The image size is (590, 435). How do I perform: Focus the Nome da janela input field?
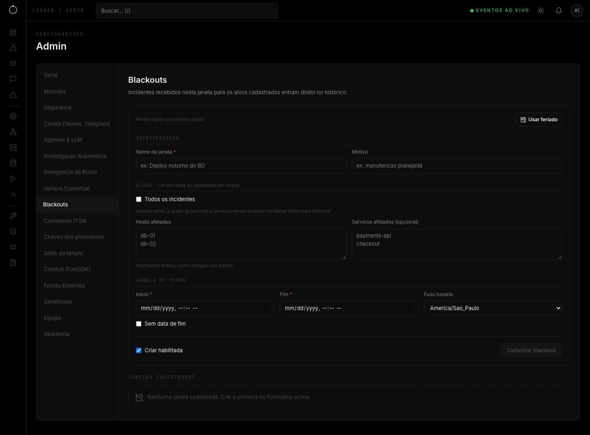(x=241, y=166)
